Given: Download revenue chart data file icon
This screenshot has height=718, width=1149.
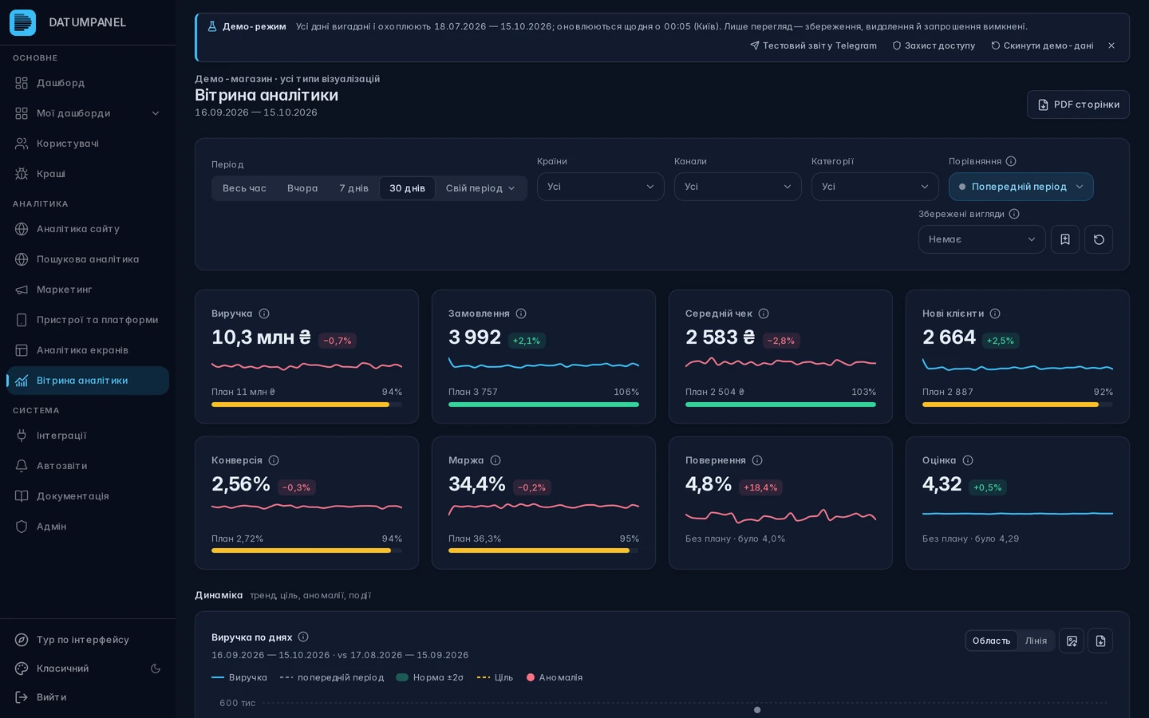Looking at the screenshot, I should tap(1100, 641).
